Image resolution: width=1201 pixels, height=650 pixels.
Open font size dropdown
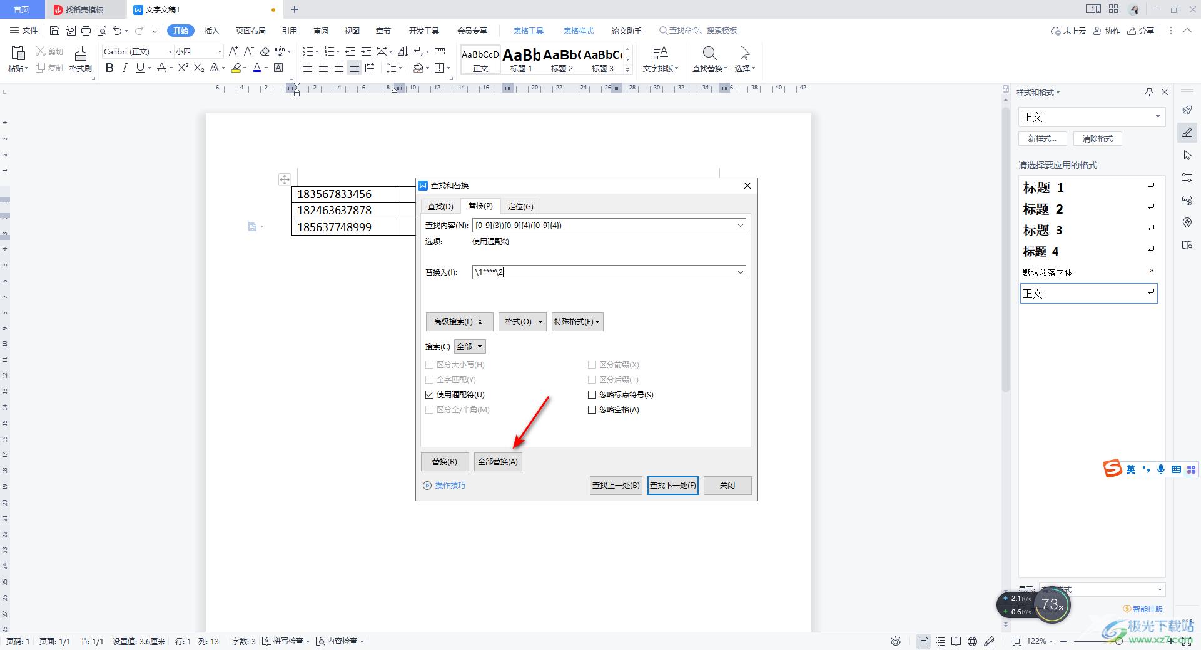(x=220, y=51)
